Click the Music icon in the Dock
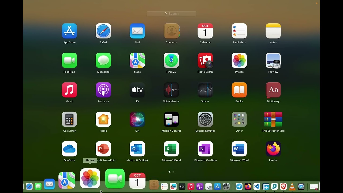Screen dimensions: 343x193 [191, 186]
